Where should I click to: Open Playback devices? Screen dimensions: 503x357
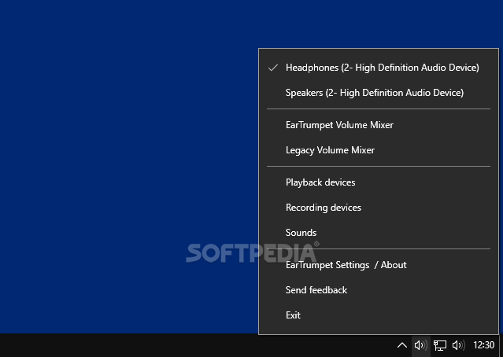tap(379, 182)
